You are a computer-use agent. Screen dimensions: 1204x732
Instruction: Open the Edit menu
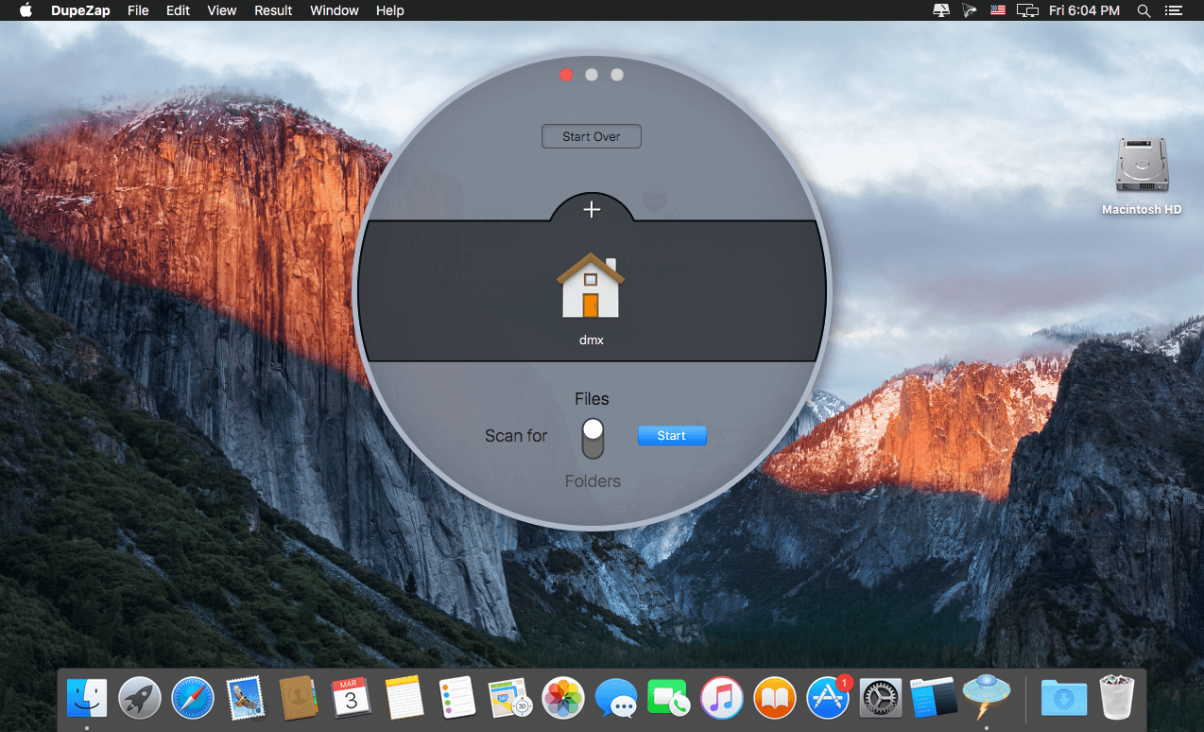(x=178, y=10)
